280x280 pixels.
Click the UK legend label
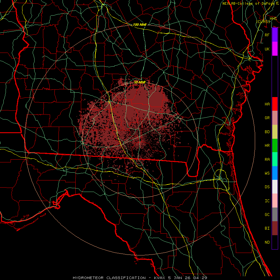click(267, 49)
